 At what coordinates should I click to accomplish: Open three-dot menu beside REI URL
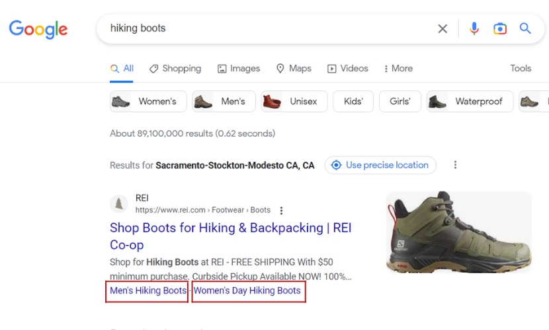click(x=281, y=211)
